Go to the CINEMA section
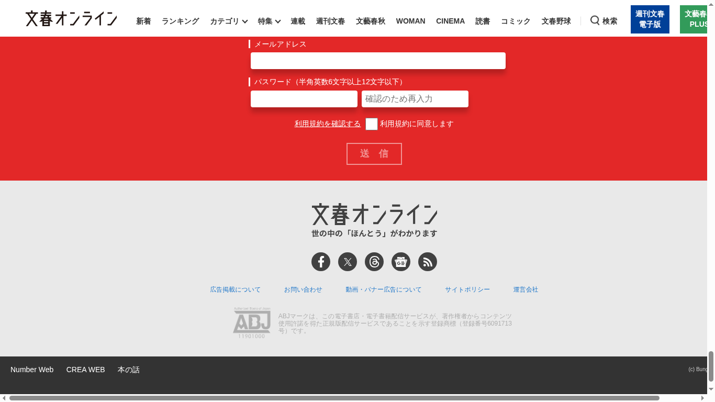This screenshot has height=402, width=715. 450,21
